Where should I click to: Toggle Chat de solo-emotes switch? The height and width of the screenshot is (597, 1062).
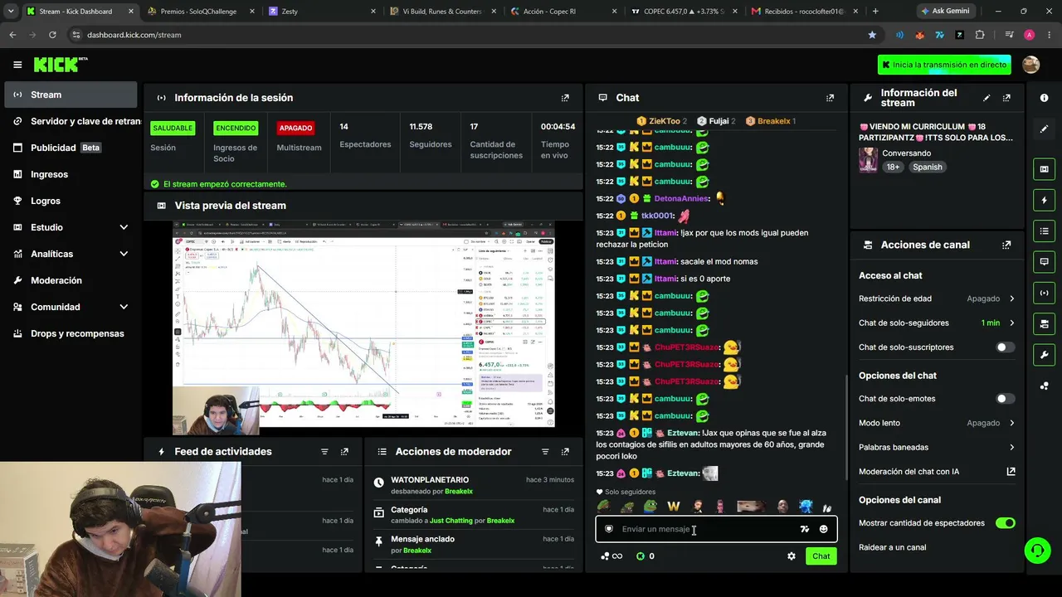[x=1005, y=399]
